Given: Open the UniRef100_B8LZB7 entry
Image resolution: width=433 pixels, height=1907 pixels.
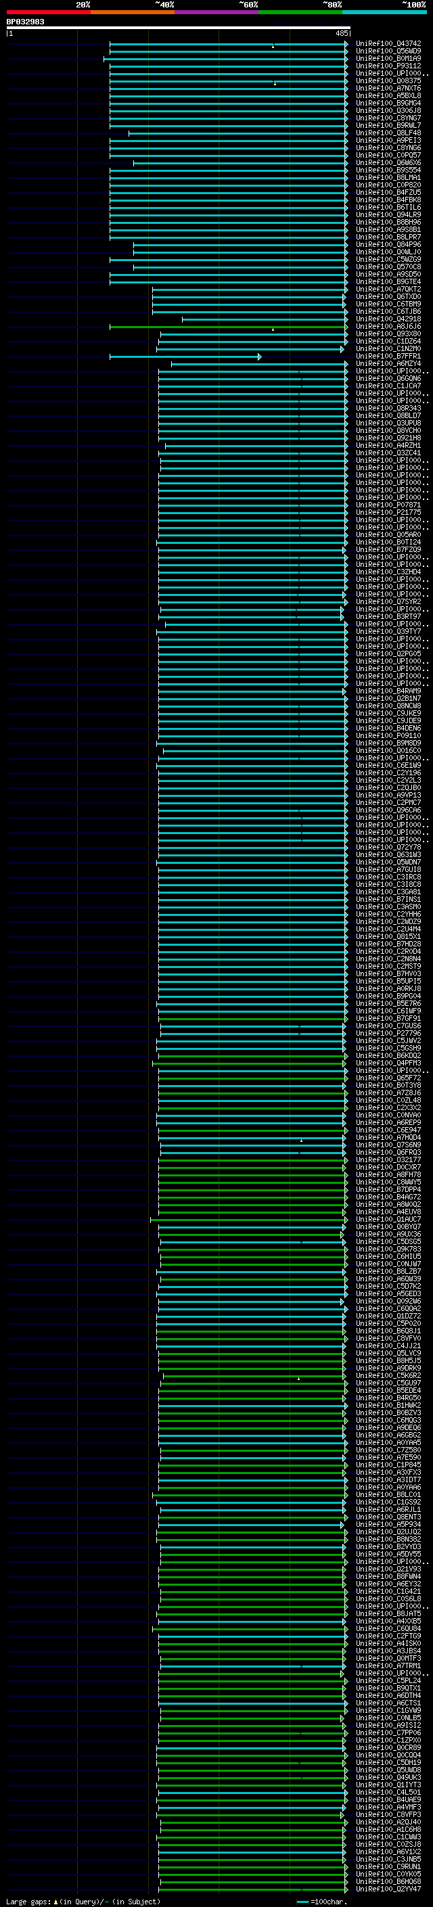Looking at the screenshot, I should [388, 1272].
